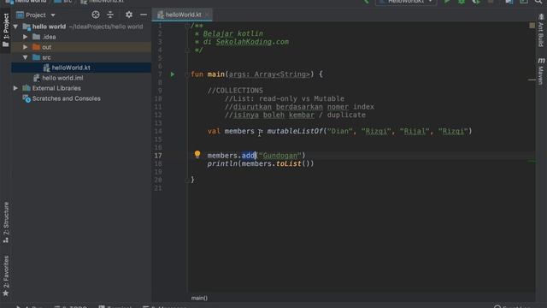Close the helloWorld.kt tab

click(207, 15)
